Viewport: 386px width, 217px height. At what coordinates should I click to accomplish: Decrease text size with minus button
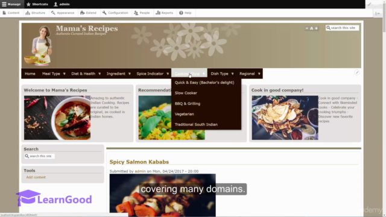[307, 28]
